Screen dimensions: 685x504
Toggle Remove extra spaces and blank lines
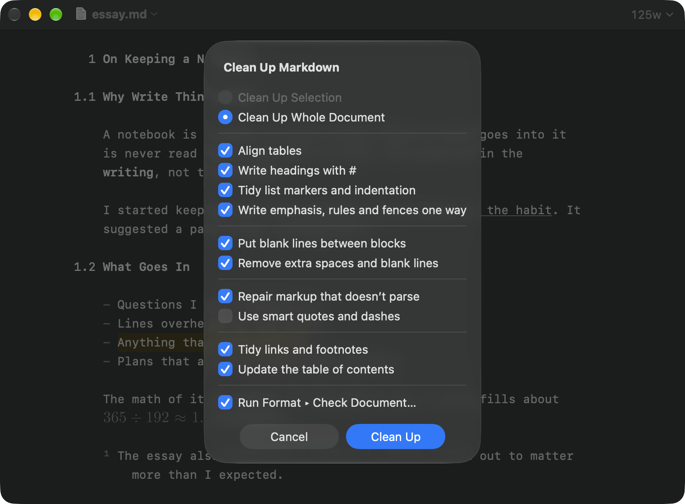click(x=225, y=263)
